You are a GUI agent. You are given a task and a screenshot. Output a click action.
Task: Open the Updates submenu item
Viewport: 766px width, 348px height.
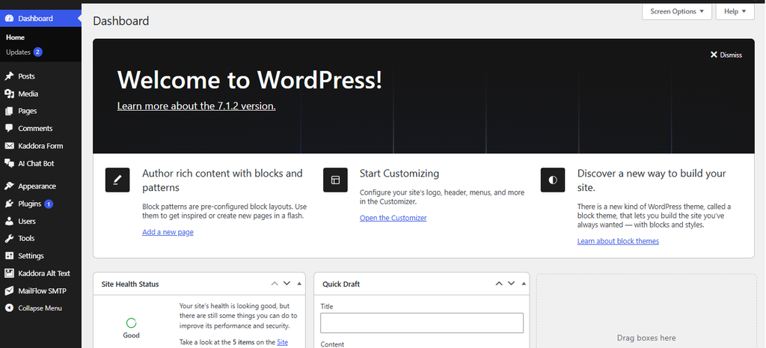coord(18,52)
